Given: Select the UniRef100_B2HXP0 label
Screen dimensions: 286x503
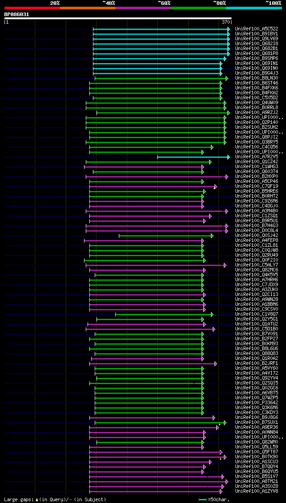Looking at the screenshot, I should 257,176.
